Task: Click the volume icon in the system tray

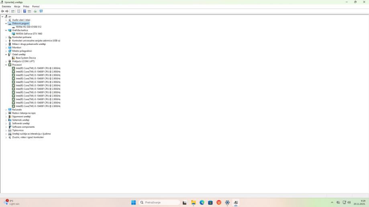Action: pyautogui.click(x=349, y=203)
